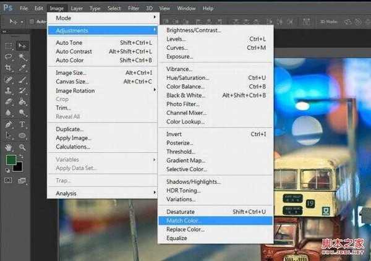The height and width of the screenshot is (261, 371).
Task: Click Image Size menu entry
Action: click(70, 72)
